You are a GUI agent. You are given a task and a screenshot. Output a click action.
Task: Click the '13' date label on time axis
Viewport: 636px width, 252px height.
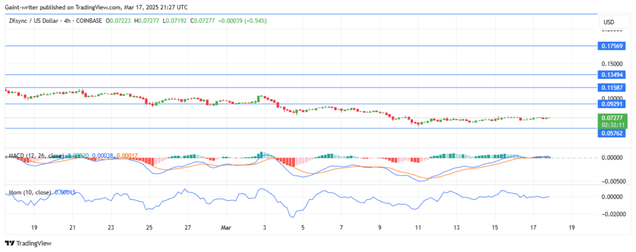pos(457,227)
